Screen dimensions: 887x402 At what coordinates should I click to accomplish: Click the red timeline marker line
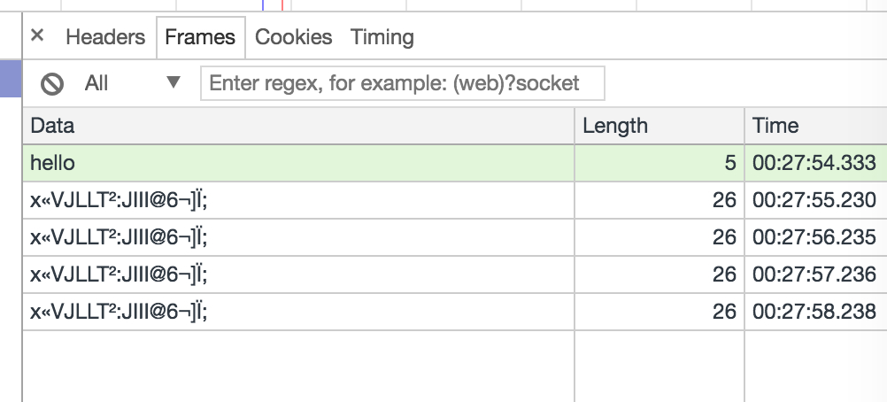282,5
